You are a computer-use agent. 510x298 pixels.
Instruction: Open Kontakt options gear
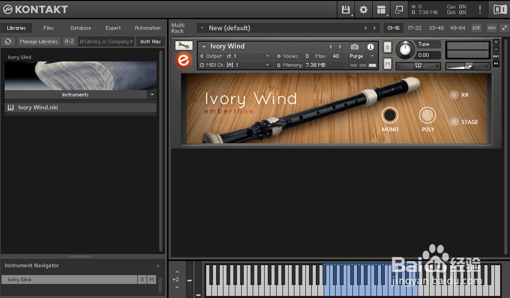[x=363, y=10]
